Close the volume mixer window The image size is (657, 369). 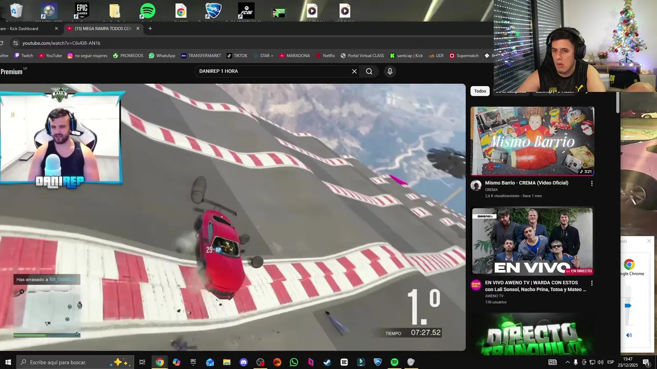point(649,241)
